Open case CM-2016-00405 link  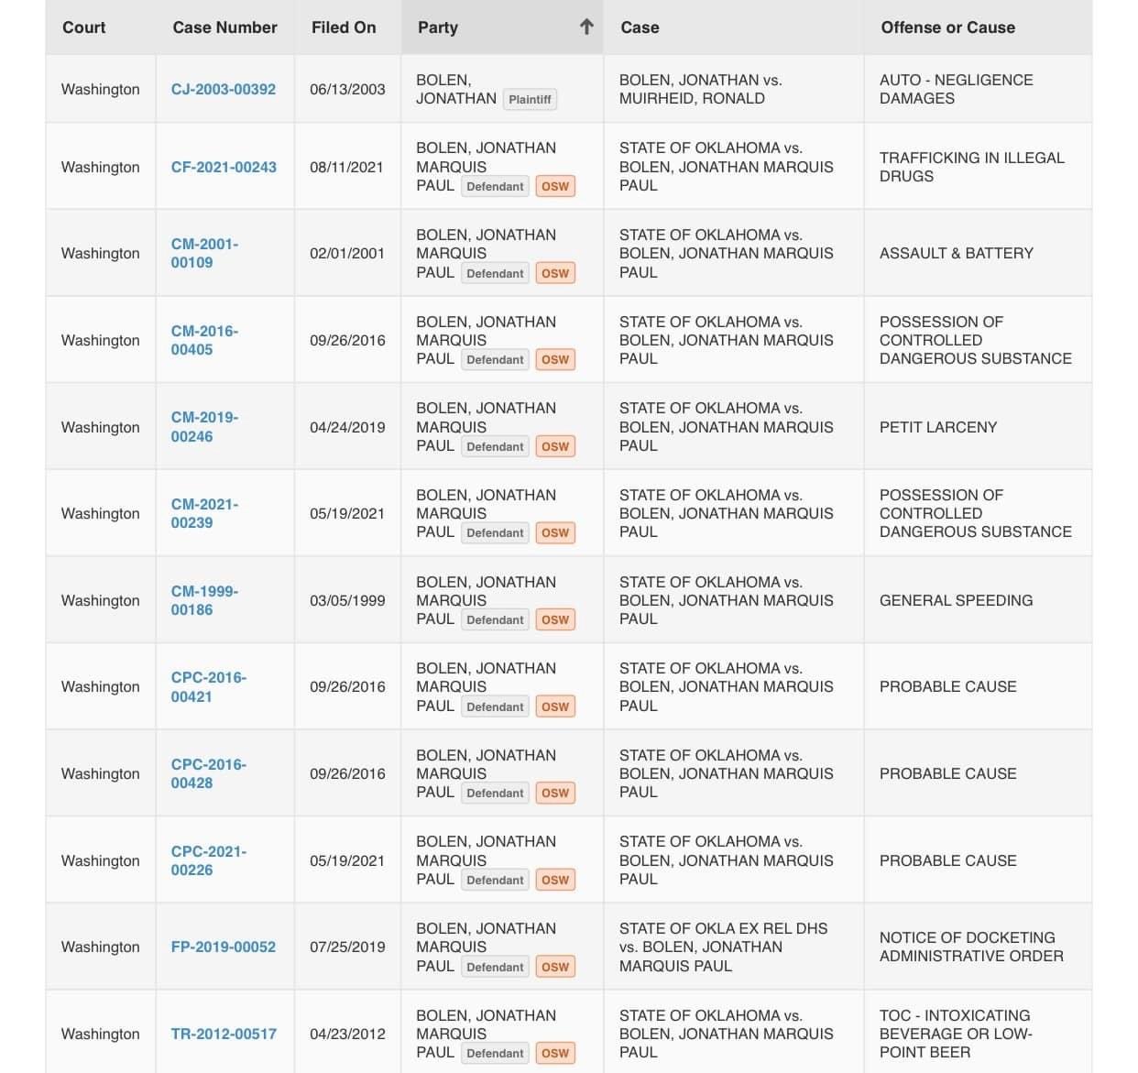(204, 340)
